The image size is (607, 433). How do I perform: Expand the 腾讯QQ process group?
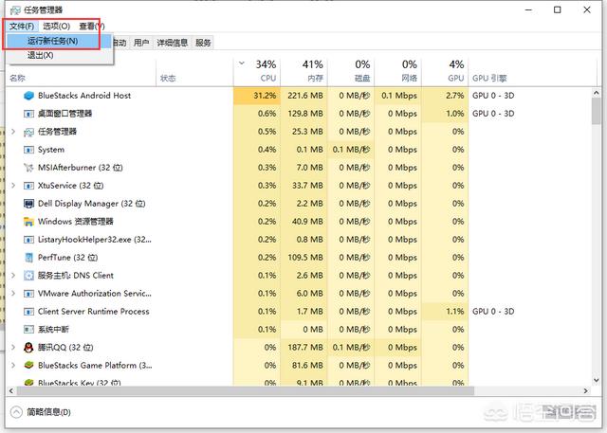tap(13, 348)
